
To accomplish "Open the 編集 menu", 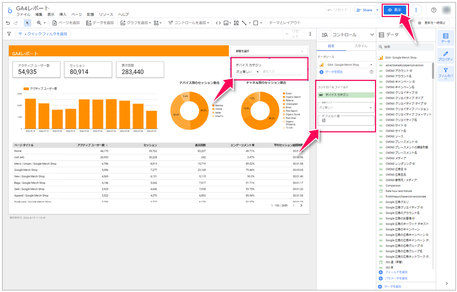I will 39,14.
